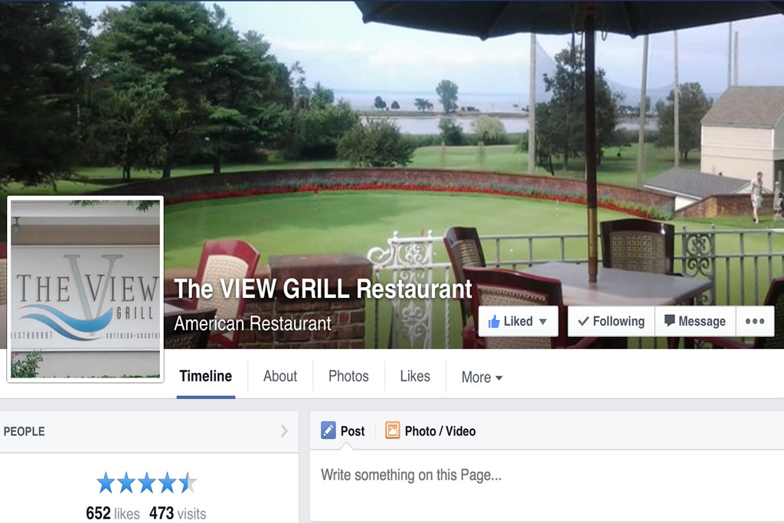Open the 652 likes link
The height and width of the screenshot is (523, 784).
point(113,513)
